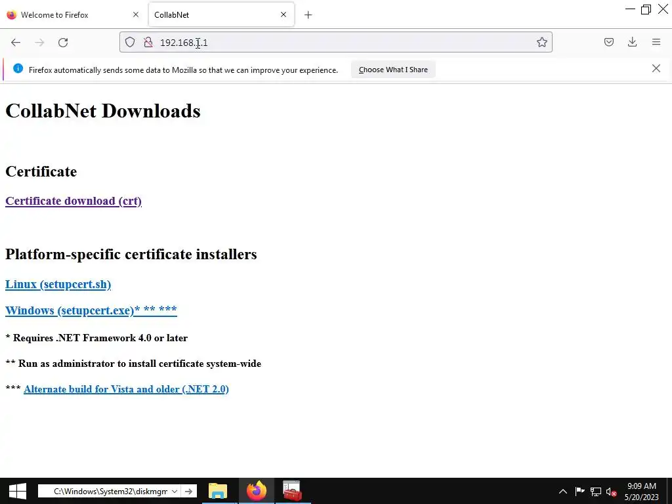Close the CollabNet tab
Screen dimensions: 672x504
[283, 14]
